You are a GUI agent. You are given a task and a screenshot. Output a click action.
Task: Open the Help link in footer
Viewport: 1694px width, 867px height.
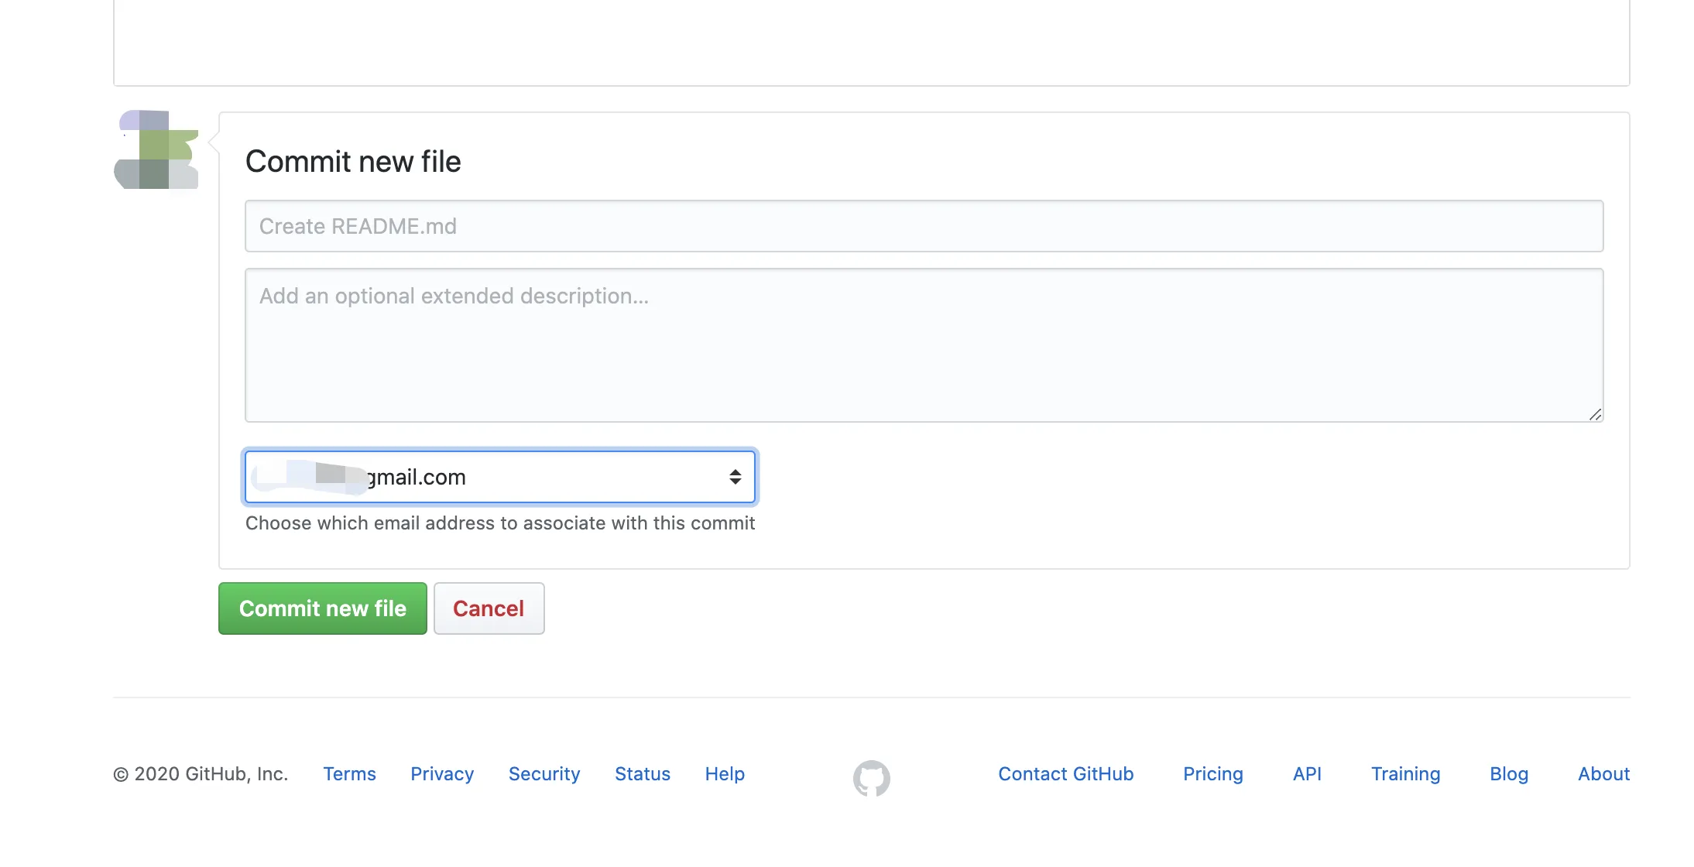[724, 774]
